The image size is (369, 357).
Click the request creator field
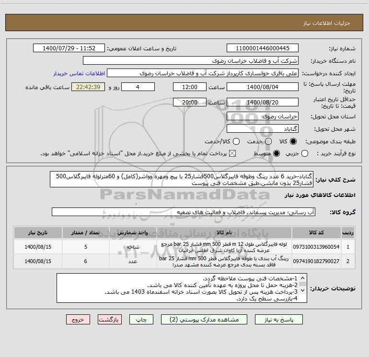click(x=203, y=73)
